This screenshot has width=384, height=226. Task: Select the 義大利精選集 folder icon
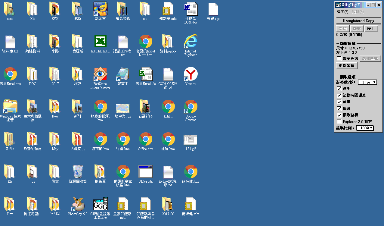(x=33, y=107)
